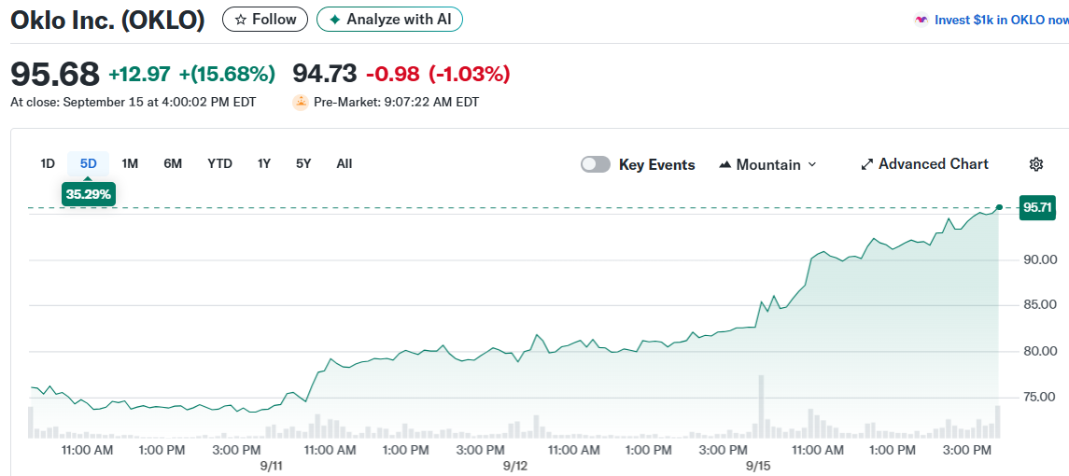
Task: Select the 1D time range tab
Action: 48,163
